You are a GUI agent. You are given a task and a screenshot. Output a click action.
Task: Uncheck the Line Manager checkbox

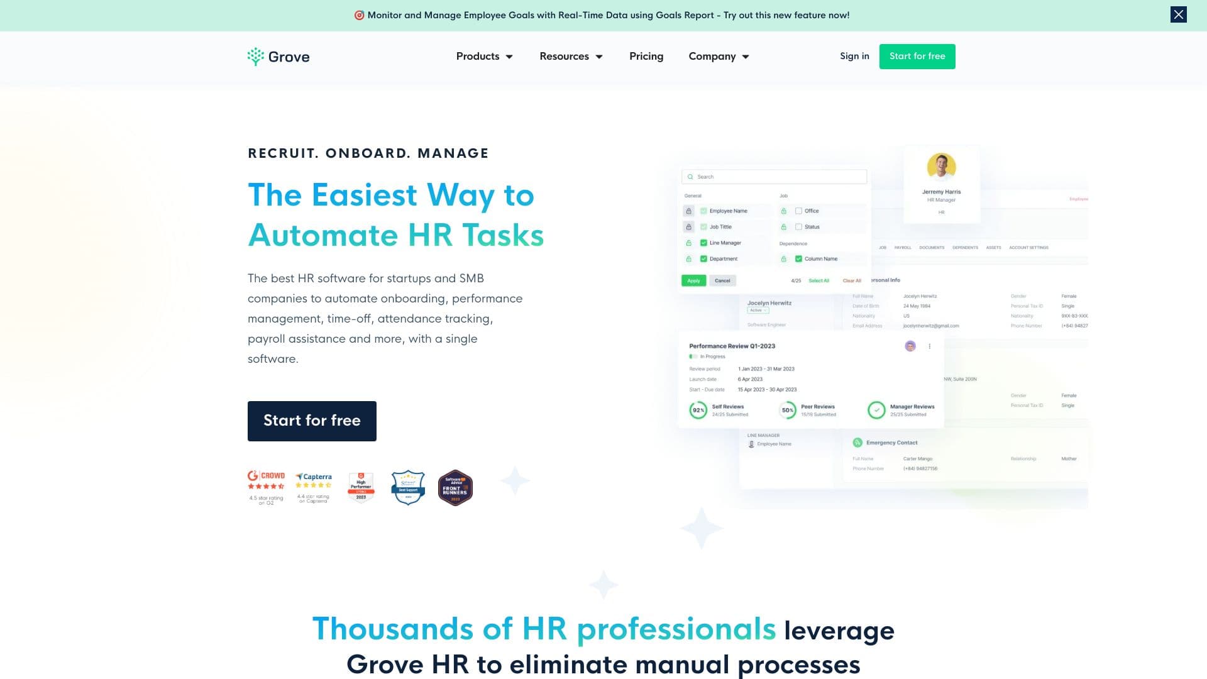coord(703,243)
